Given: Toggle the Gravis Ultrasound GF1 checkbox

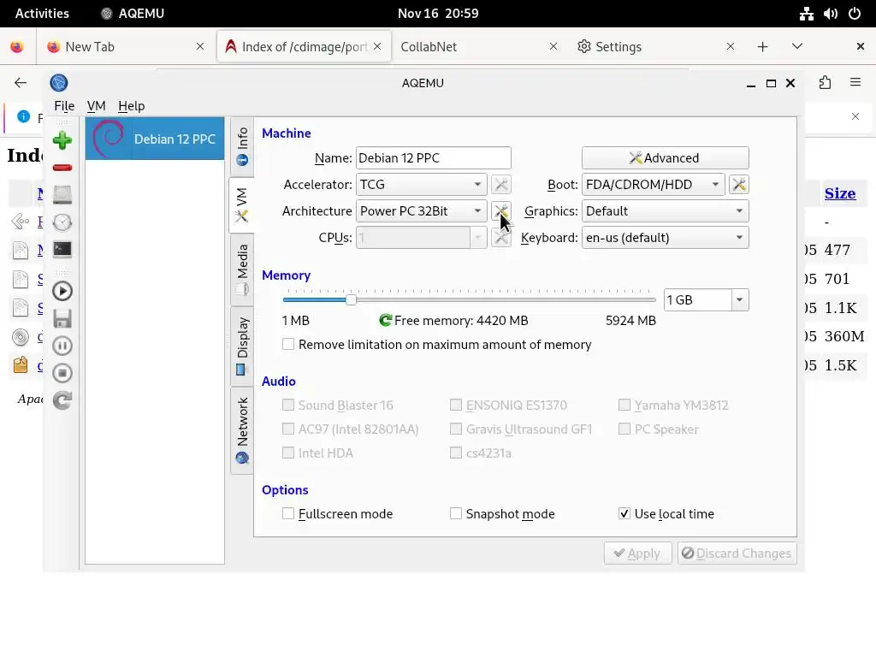Looking at the screenshot, I should [456, 429].
